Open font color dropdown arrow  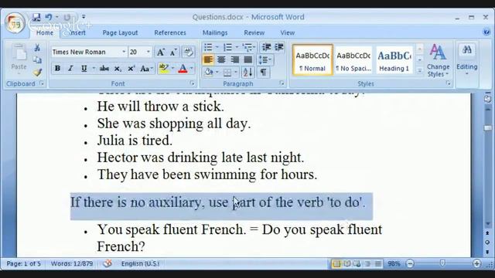[192, 68]
